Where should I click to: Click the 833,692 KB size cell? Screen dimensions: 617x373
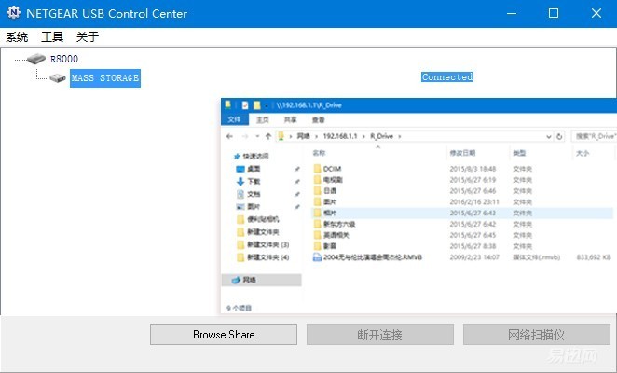(x=594, y=257)
